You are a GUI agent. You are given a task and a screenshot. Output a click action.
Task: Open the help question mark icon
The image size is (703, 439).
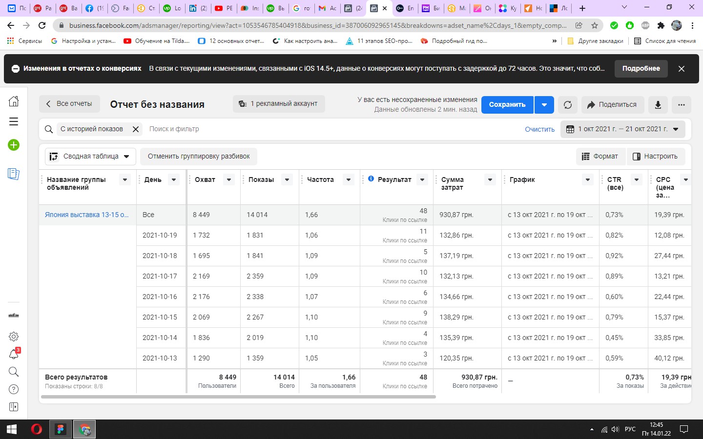14,389
